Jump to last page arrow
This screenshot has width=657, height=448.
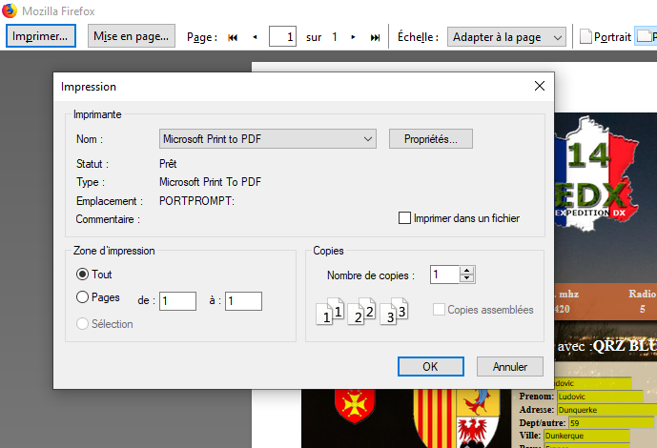pyautogui.click(x=375, y=37)
